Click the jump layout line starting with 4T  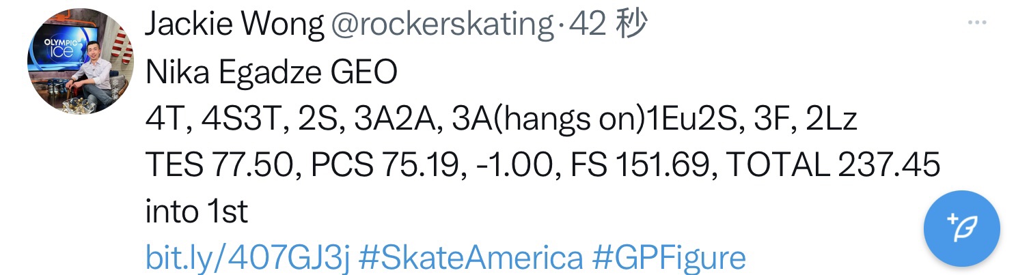point(502,119)
